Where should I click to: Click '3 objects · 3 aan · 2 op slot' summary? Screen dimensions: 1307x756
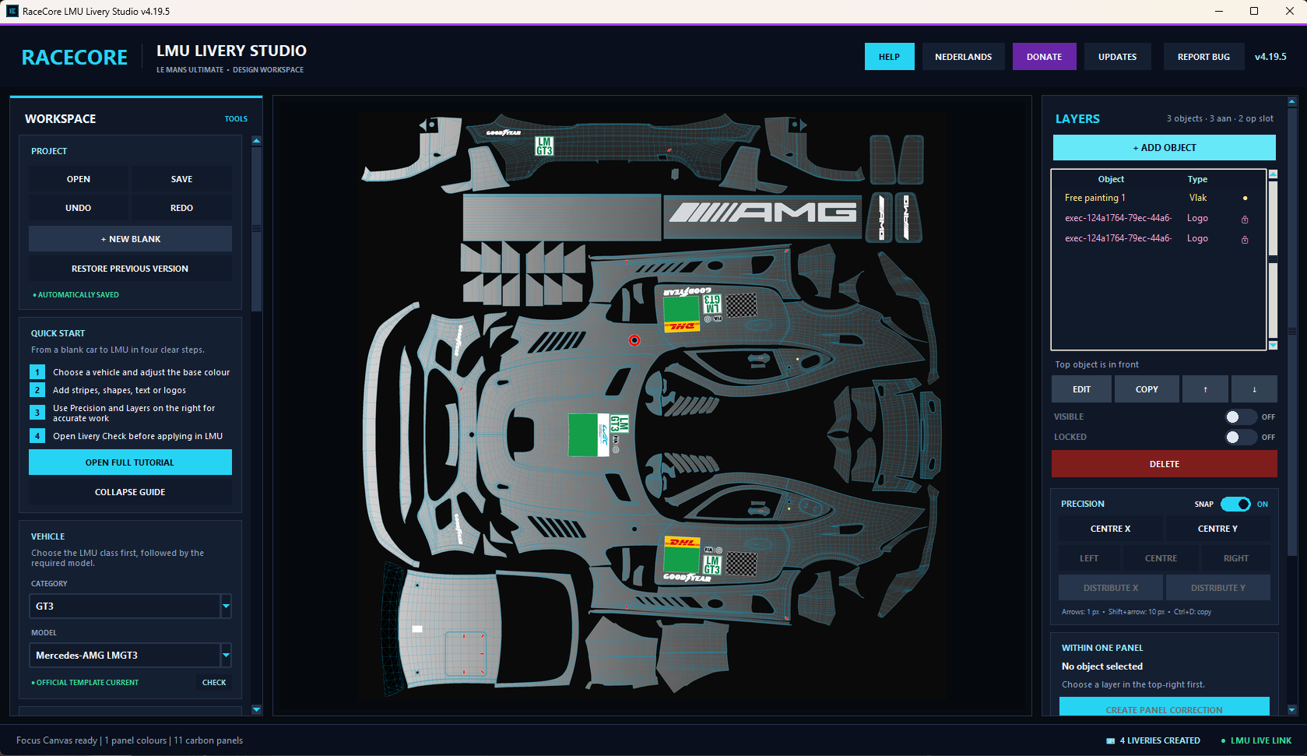pyautogui.click(x=1220, y=119)
